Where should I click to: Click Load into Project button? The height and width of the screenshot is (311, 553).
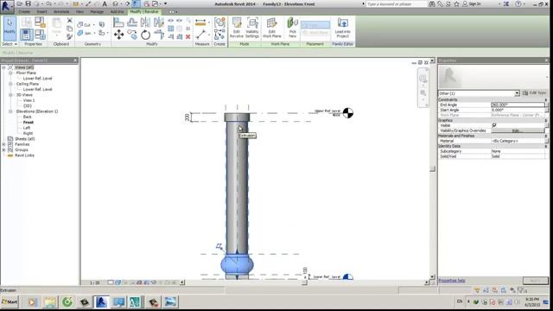342,28
